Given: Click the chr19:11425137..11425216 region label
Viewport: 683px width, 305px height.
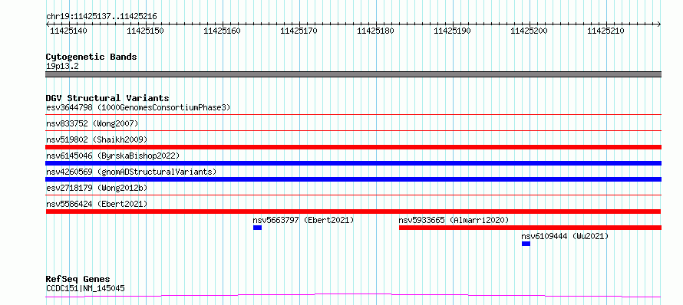Looking at the screenshot, I should [101, 17].
